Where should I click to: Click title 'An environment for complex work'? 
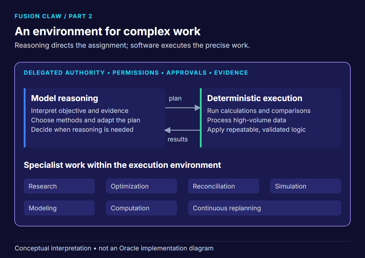point(108,32)
